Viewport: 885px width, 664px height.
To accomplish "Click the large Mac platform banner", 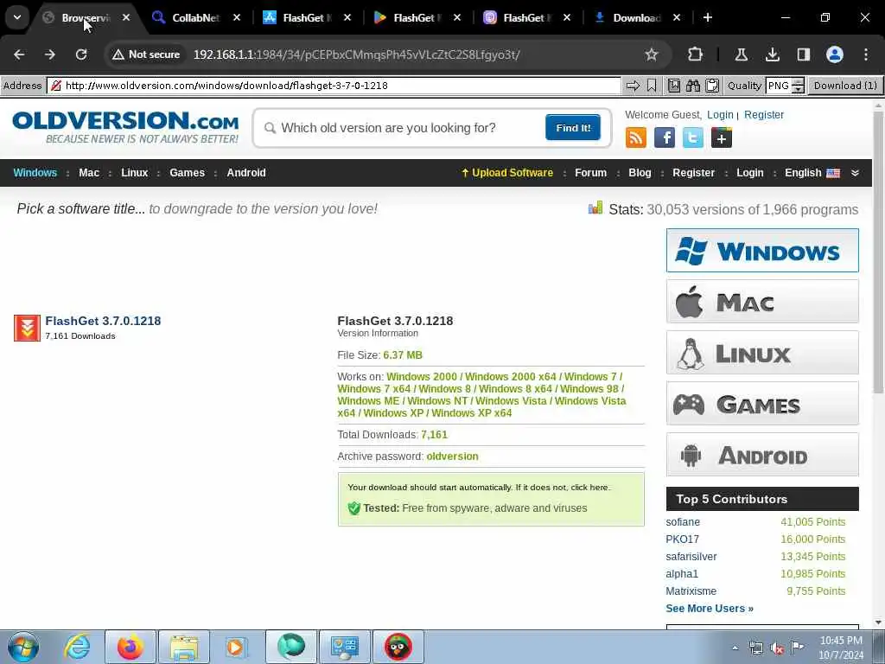I will tap(762, 302).
